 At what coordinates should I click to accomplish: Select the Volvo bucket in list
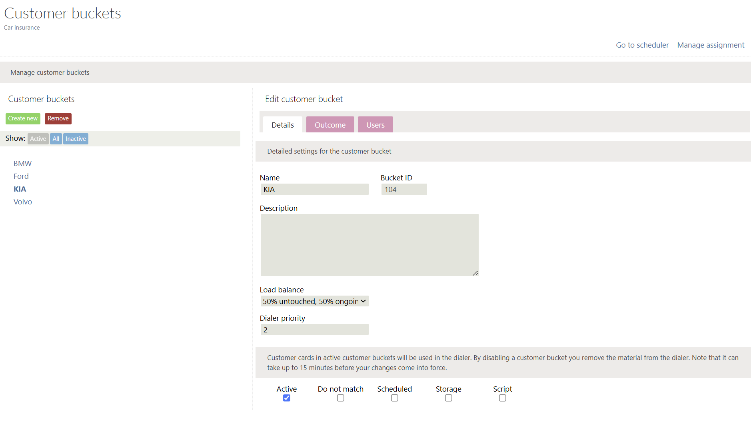[23, 202]
